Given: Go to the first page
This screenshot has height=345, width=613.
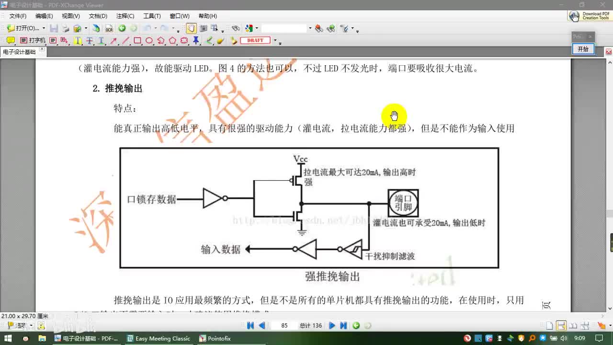Looking at the screenshot, I should (250, 325).
